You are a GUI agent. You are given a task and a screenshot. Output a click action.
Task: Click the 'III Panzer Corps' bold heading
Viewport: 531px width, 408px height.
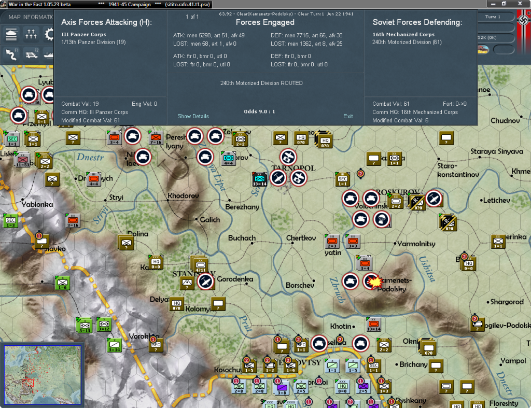point(83,34)
